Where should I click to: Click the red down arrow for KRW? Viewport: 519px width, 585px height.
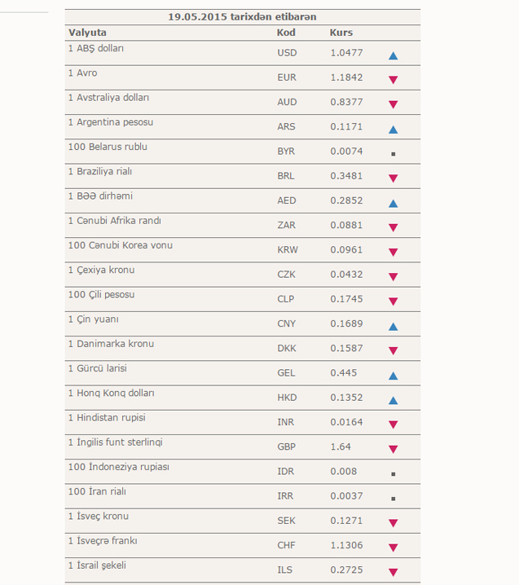tap(393, 253)
